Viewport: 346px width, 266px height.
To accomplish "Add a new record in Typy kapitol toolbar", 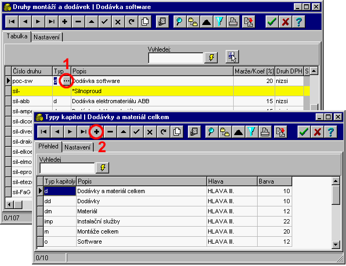I will [96, 131].
